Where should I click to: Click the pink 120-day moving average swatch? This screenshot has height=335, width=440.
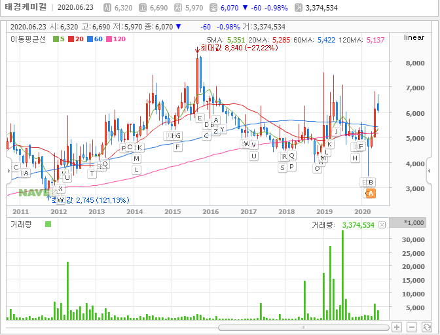tap(109, 39)
